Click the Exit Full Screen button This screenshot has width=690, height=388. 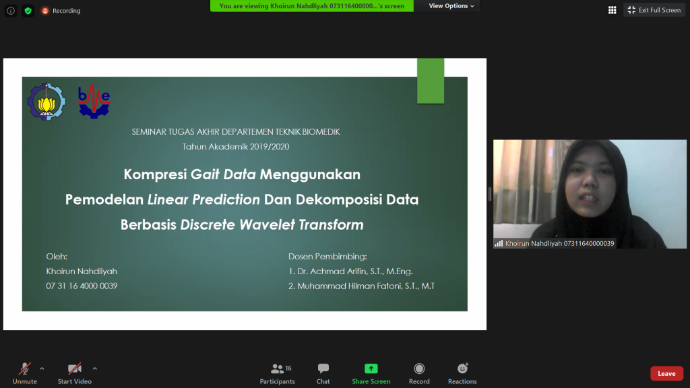coord(654,10)
